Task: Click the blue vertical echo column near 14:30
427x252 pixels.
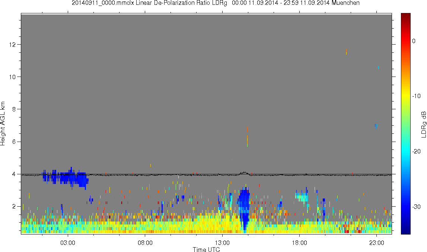Action: tap(244, 208)
